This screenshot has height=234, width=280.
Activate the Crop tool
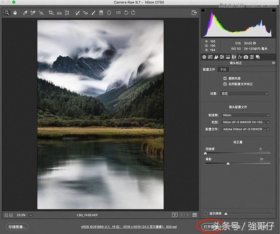click(x=51, y=13)
